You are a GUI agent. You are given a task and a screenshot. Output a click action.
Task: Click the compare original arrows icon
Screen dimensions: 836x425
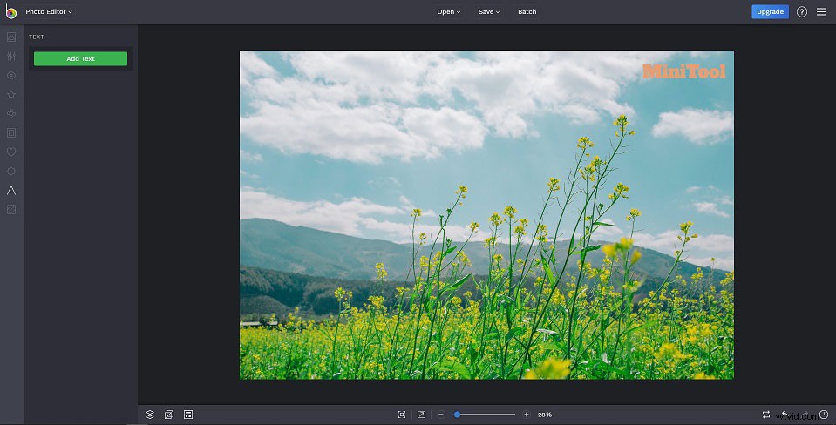[765, 415]
